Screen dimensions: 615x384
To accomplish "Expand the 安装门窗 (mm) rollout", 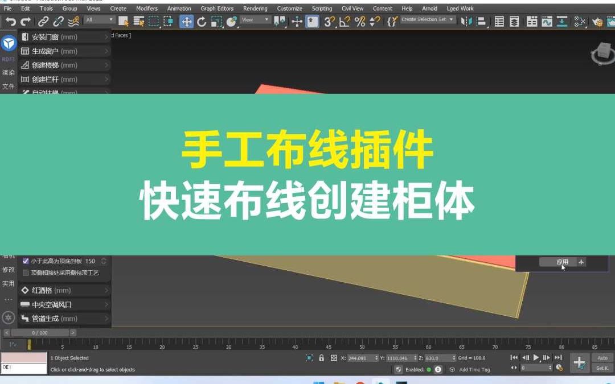I will point(65,37).
